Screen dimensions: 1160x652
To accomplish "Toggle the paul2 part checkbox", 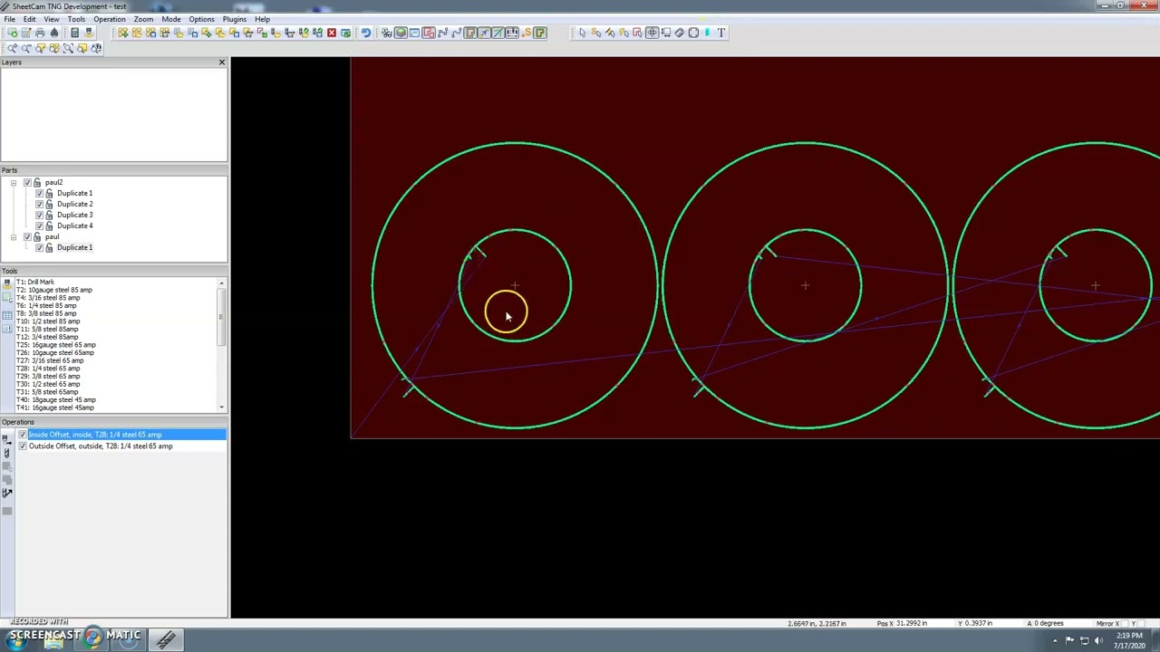I will 27,183.
